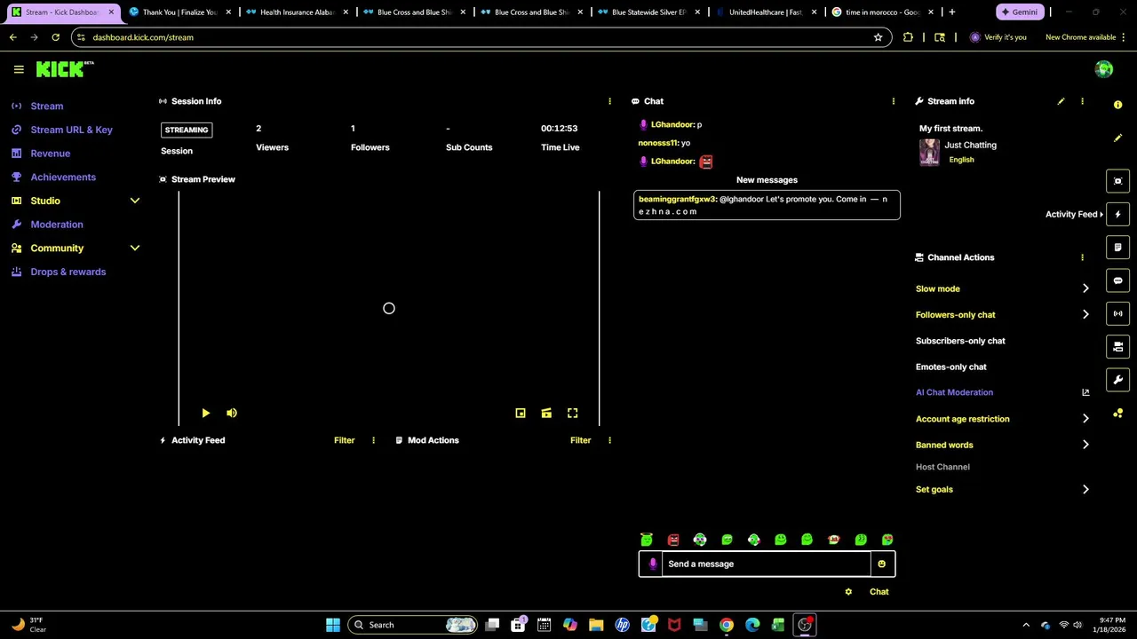
Task: Open the emoji picker in chat input
Action: 881,564
